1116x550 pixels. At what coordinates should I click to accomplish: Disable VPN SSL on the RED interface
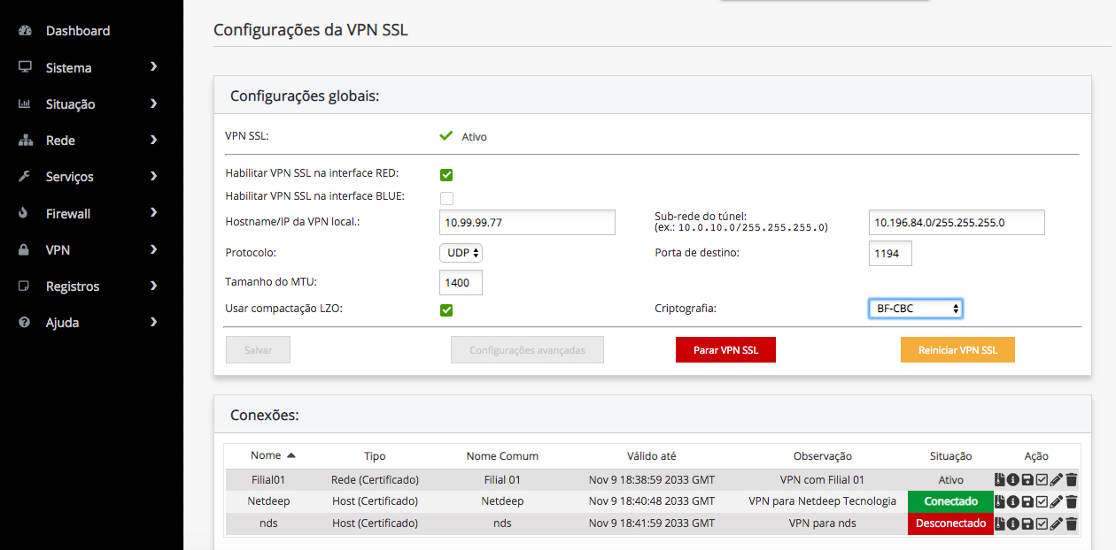tap(446, 175)
